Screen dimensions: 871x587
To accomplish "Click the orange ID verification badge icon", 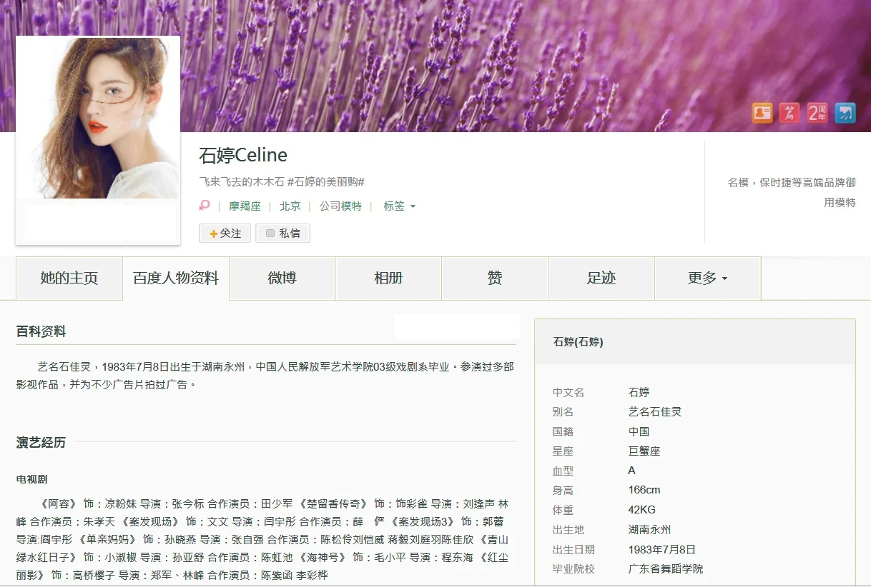I will tap(762, 113).
